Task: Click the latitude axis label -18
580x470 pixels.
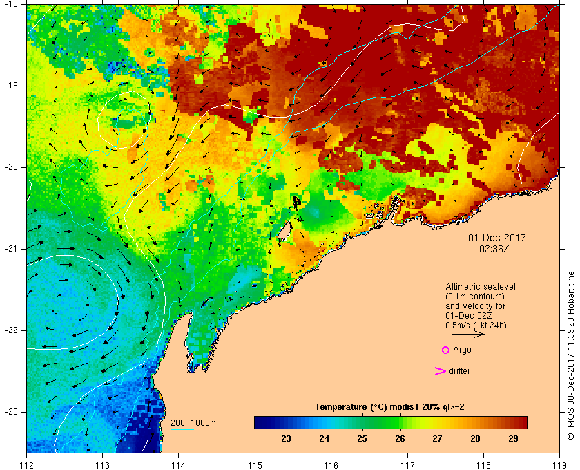Action: pyautogui.click(x=10, y=4)
